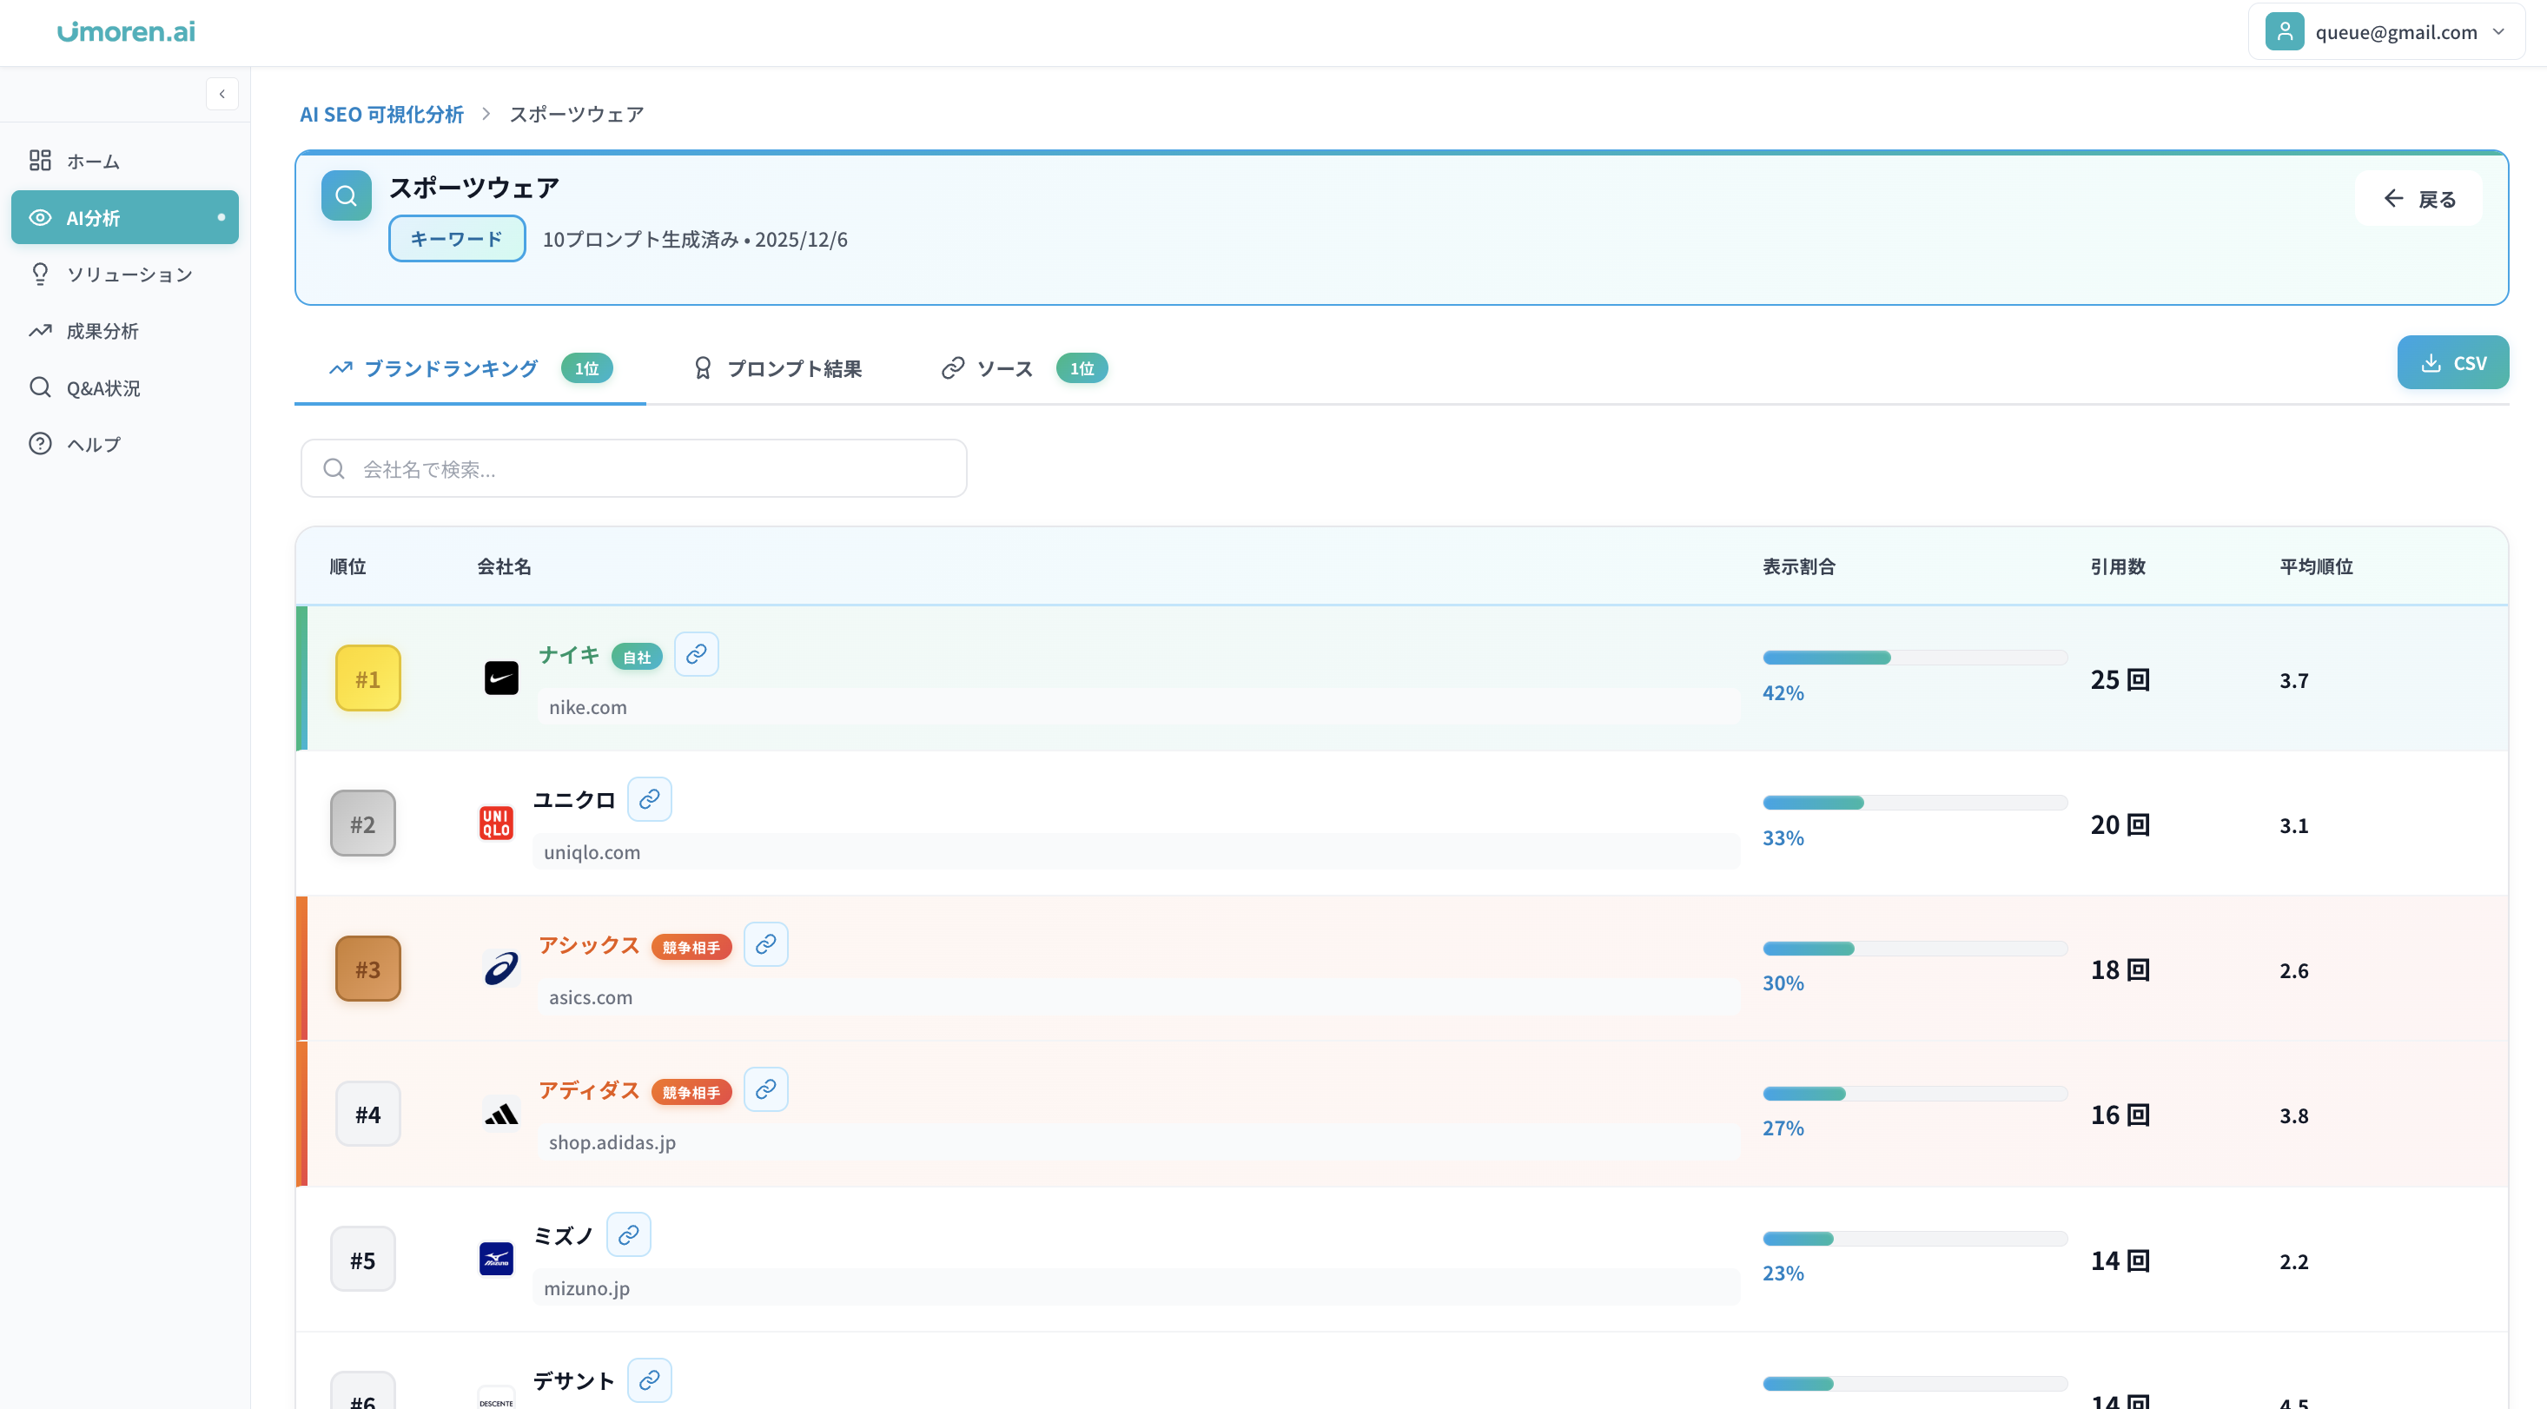Click link icon next to ユニクロ
The image size is (2547, 1409).
point(649,799)
